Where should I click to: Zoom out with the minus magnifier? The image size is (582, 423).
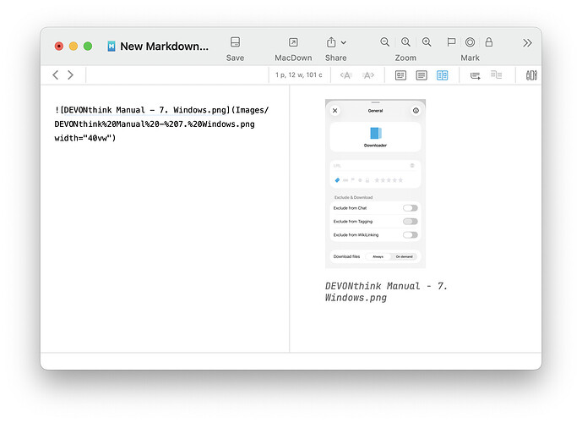385,42
